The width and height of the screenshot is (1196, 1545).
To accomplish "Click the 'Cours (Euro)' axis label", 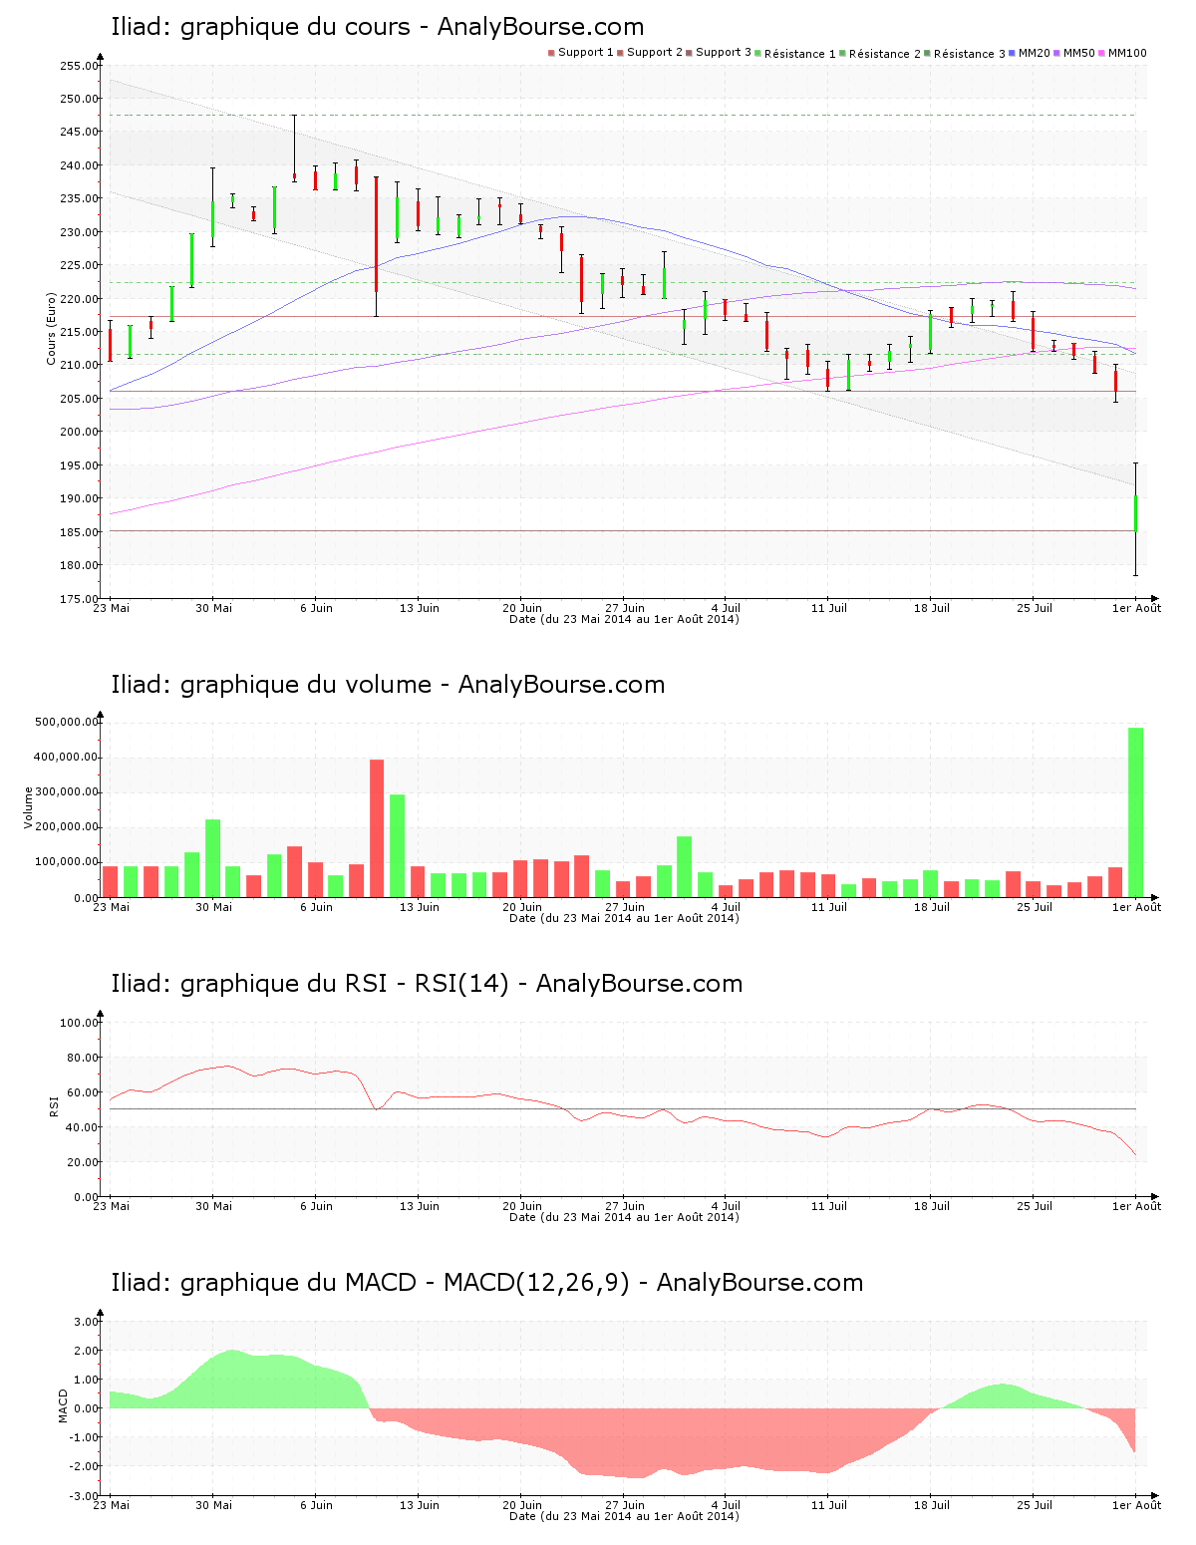I will coord(52,329).
